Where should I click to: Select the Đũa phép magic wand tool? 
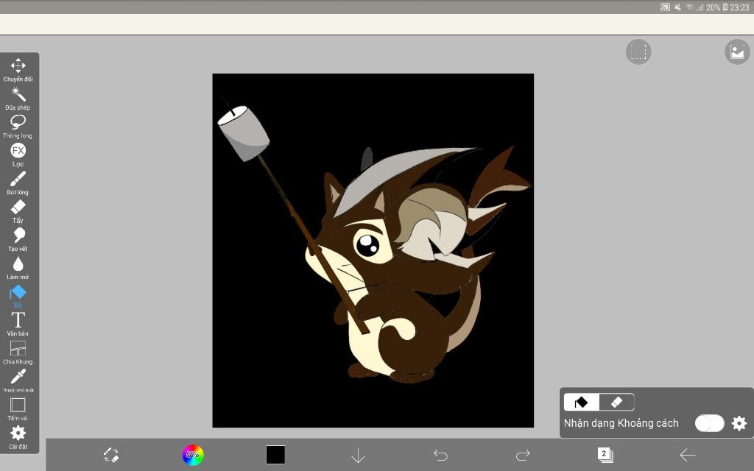tap(18, 98)
